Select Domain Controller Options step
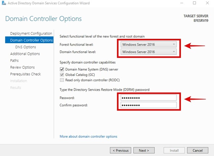The height and width of the screenshot is (156, 214). pyautogui.click(x=29, y=40)
